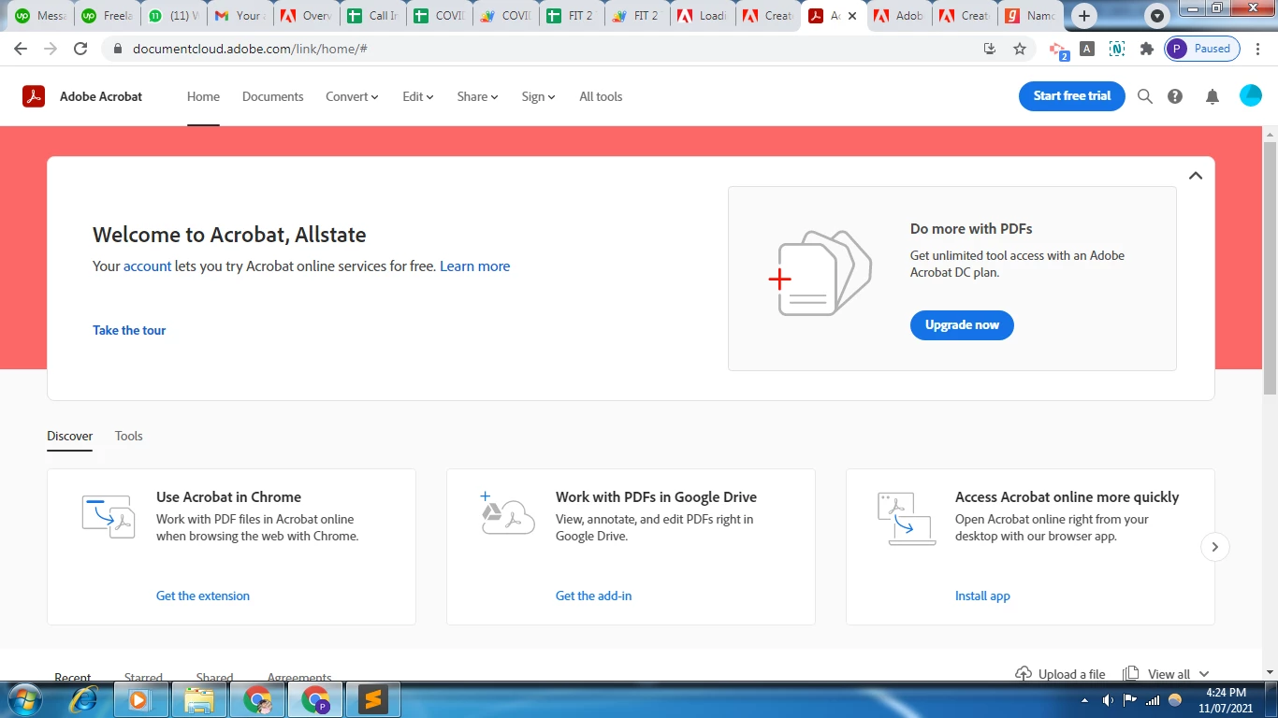The width and height of the screenshot is (1278, 718).
Task: Expand the Convert menu
Action: tap(352, 96)
